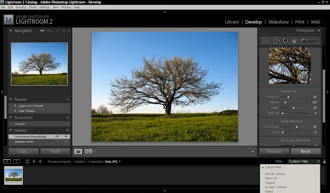Click the plus icon to add preset
The height and width of the screenshot is (193, 330).
click(x=67, y=99)
